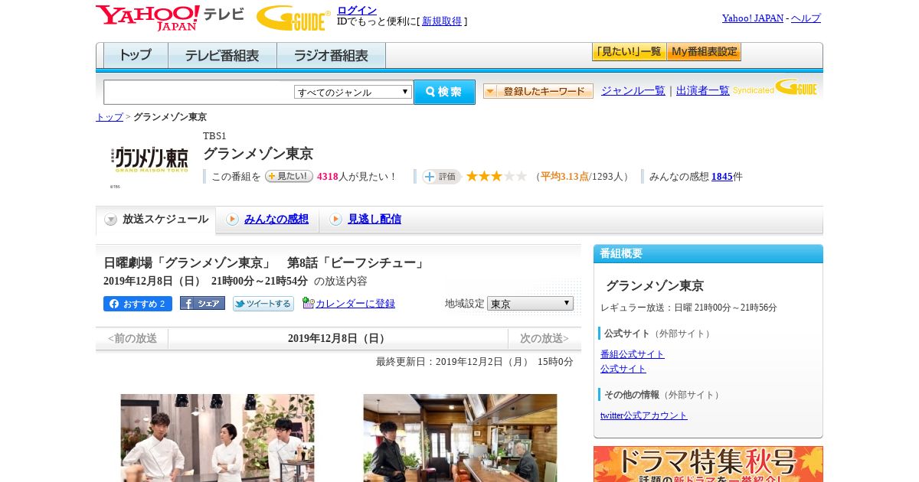
Task: Click inside the search text field
Action: pos(198,92)
